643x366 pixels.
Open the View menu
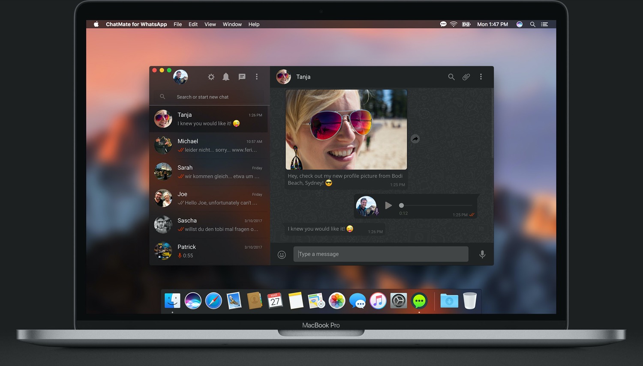click(x=210, y=24)
